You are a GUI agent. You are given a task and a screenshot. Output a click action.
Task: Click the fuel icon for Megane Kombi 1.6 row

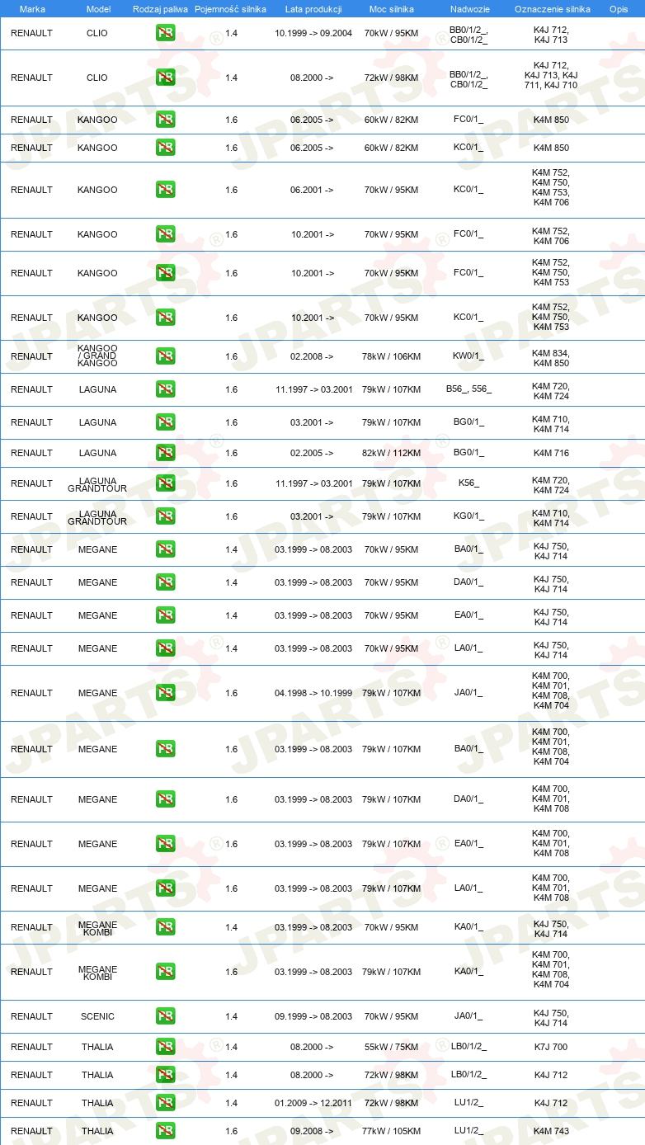pos(166,972)
